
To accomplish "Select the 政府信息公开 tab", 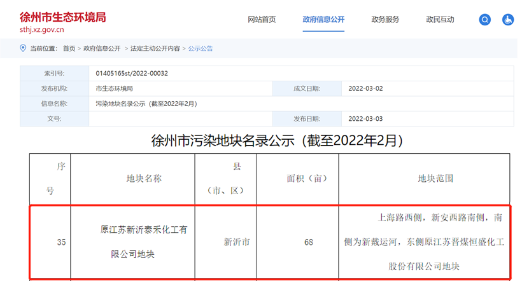I will coord(323,20).
